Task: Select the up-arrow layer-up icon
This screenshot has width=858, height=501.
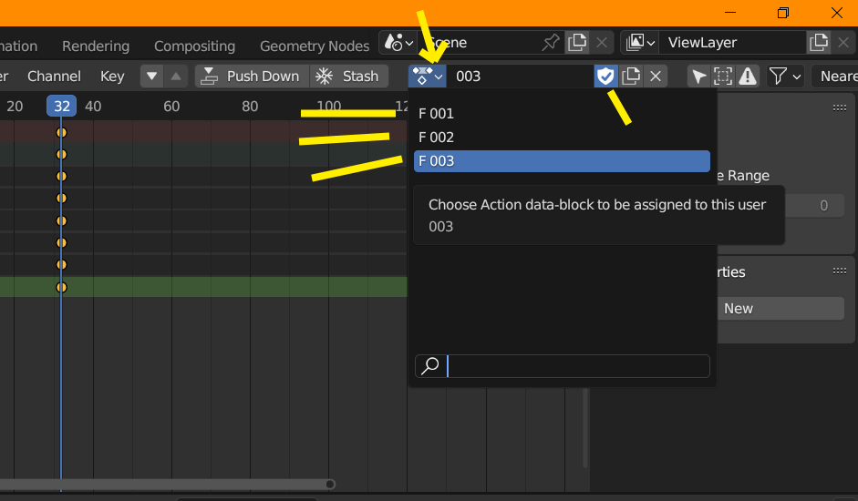Action: point(177,77)
